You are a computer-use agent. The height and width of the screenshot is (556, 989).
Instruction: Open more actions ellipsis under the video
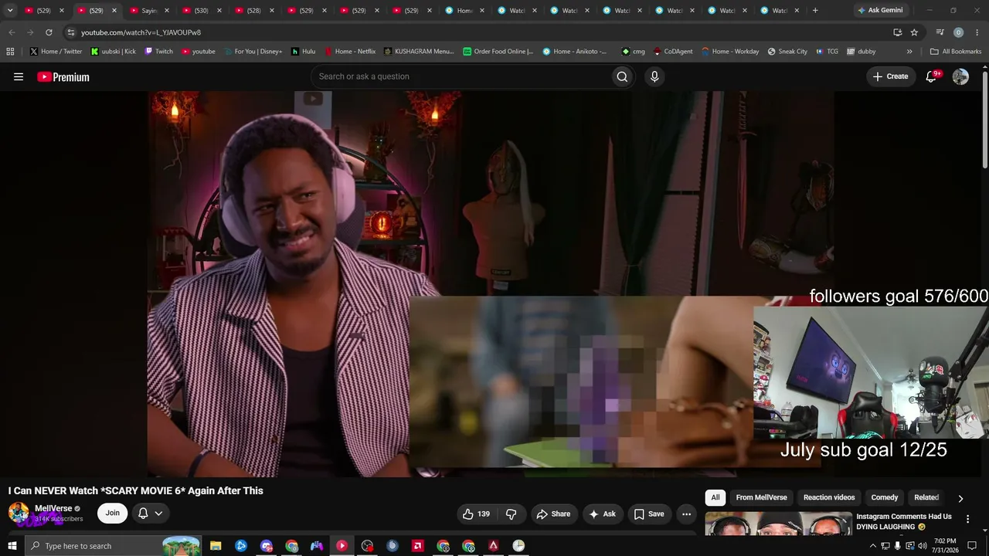point(686,514)
